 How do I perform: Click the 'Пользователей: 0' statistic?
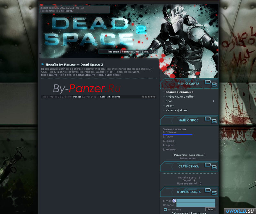[189, 184]
